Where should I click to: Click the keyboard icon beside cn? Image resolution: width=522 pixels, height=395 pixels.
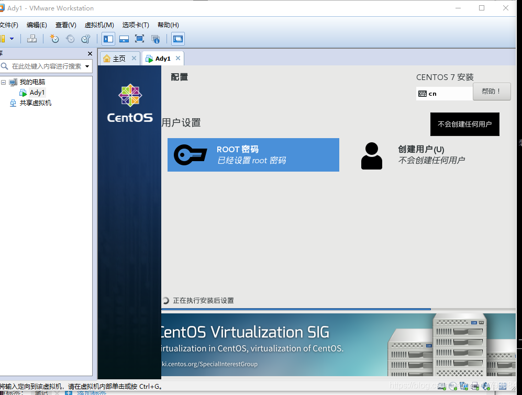[423, 94]
